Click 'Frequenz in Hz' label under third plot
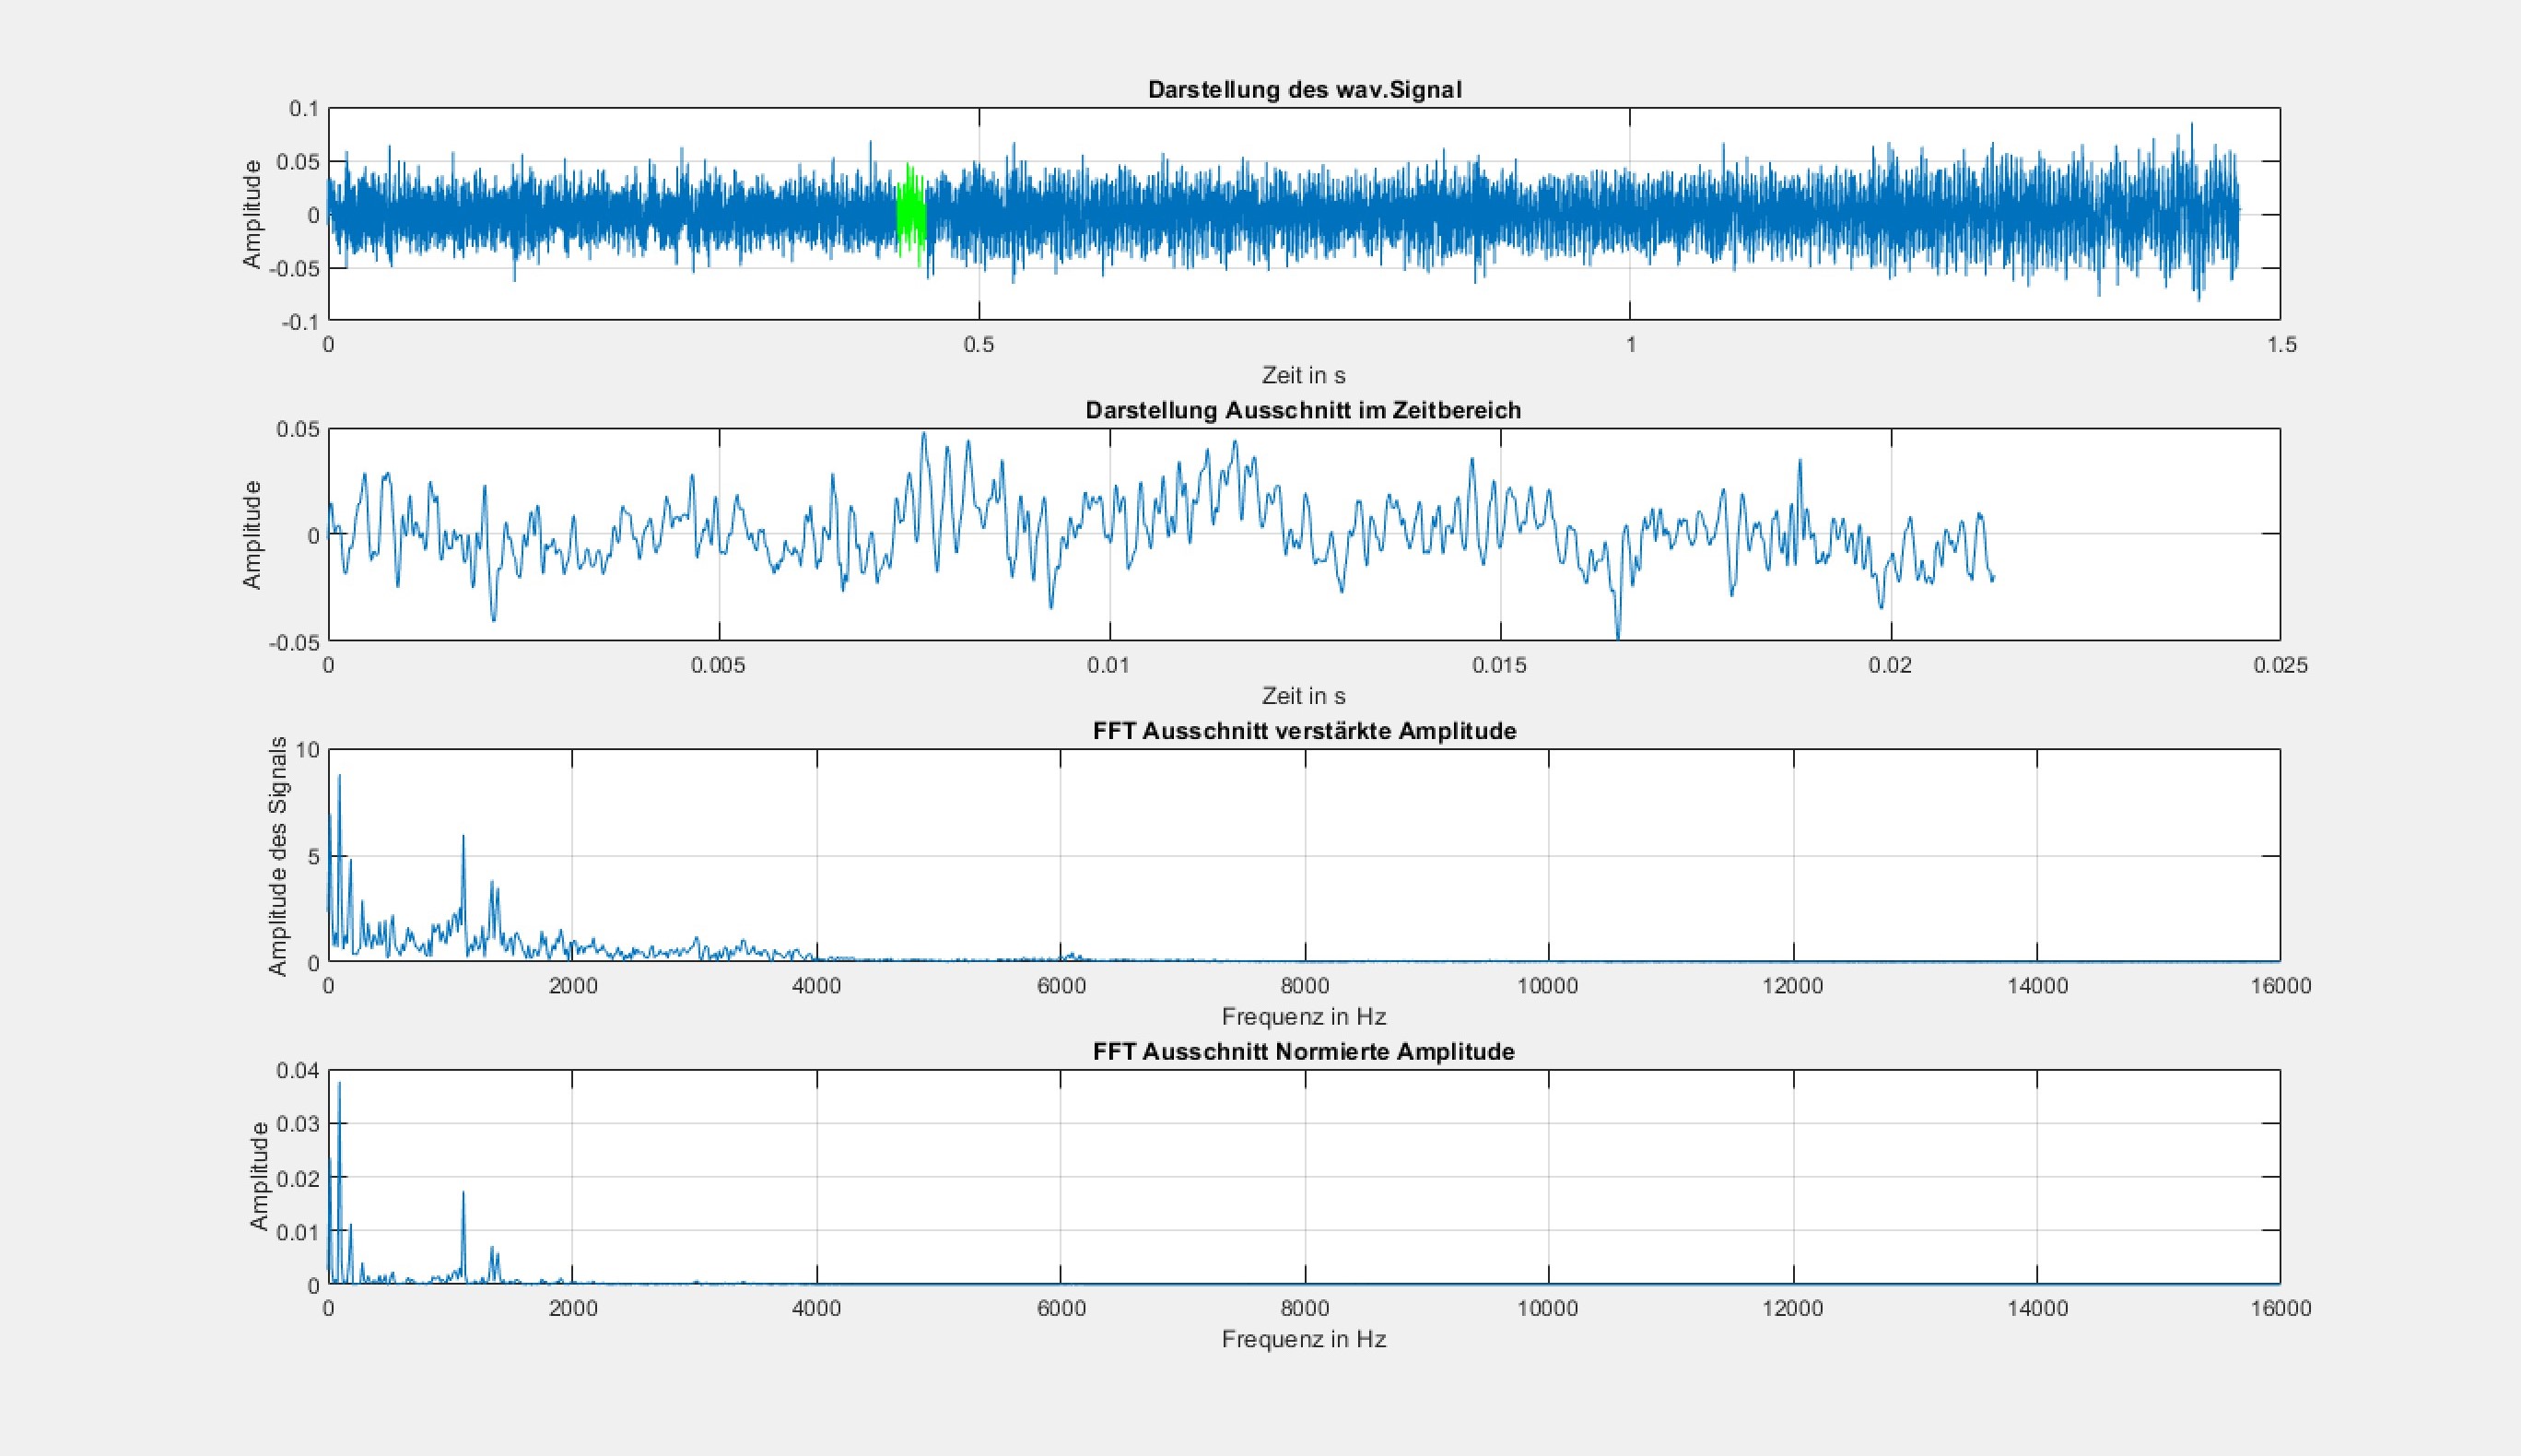 click(x=1304, y=1017)
